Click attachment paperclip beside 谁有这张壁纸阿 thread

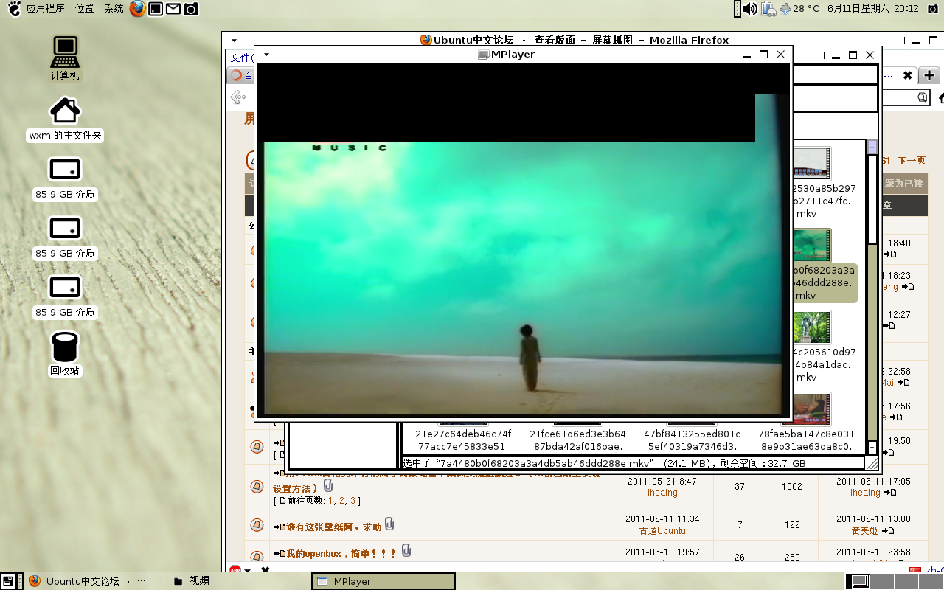(389, 524)
